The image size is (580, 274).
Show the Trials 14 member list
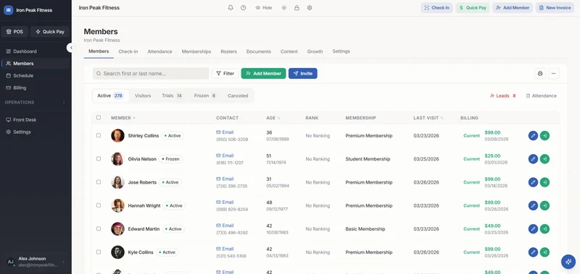coord(172,95)
